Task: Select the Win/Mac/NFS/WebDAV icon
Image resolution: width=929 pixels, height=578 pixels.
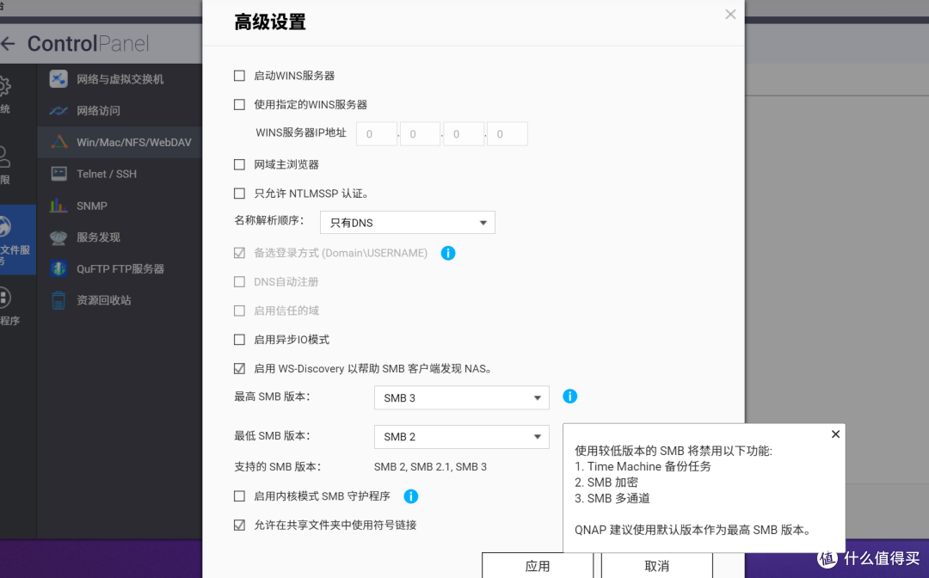Action: (58, 142)
